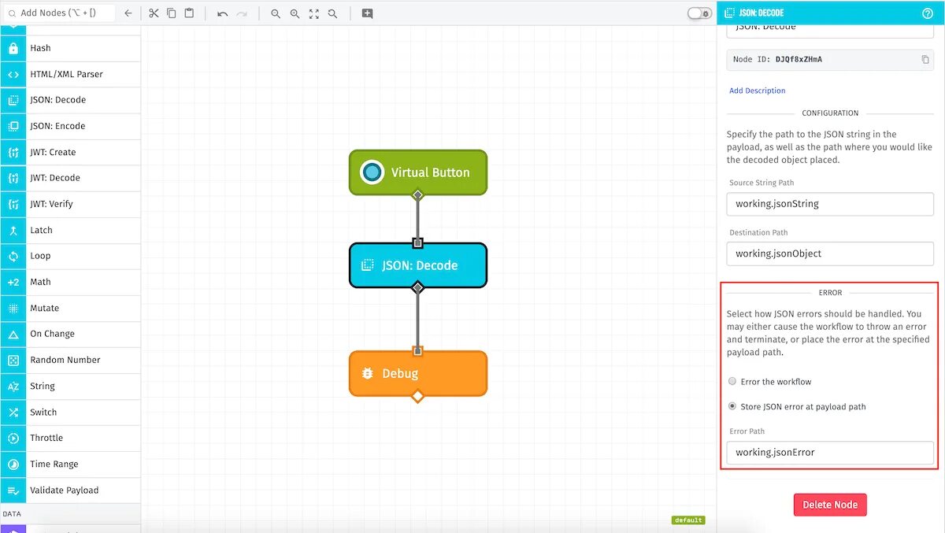Viewport: 945px width, 533px height.
Task: Click the HTML/XML Parser palette node
Action: point(70,74)
